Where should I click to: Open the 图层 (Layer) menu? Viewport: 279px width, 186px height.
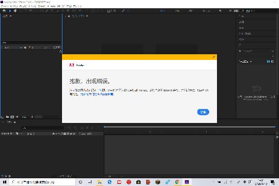point(33,6)
